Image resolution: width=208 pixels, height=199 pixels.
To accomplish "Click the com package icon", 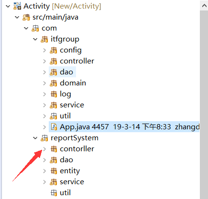I will click(x=35, y=28).
